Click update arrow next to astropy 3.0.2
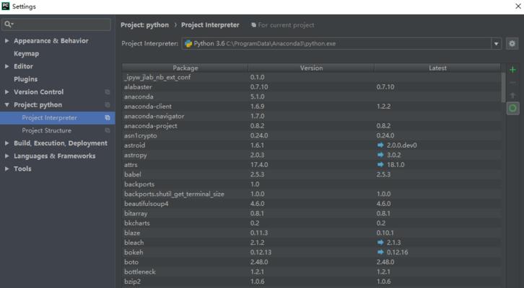Viewport: 524px width, 288px height. pyautogui.click(x=380, y=155)
